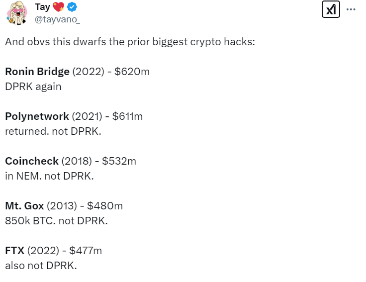366x282 pixels.
Task: Click the intro line about dwarfing crypto hacks
Action: click(x=130, y=42)
